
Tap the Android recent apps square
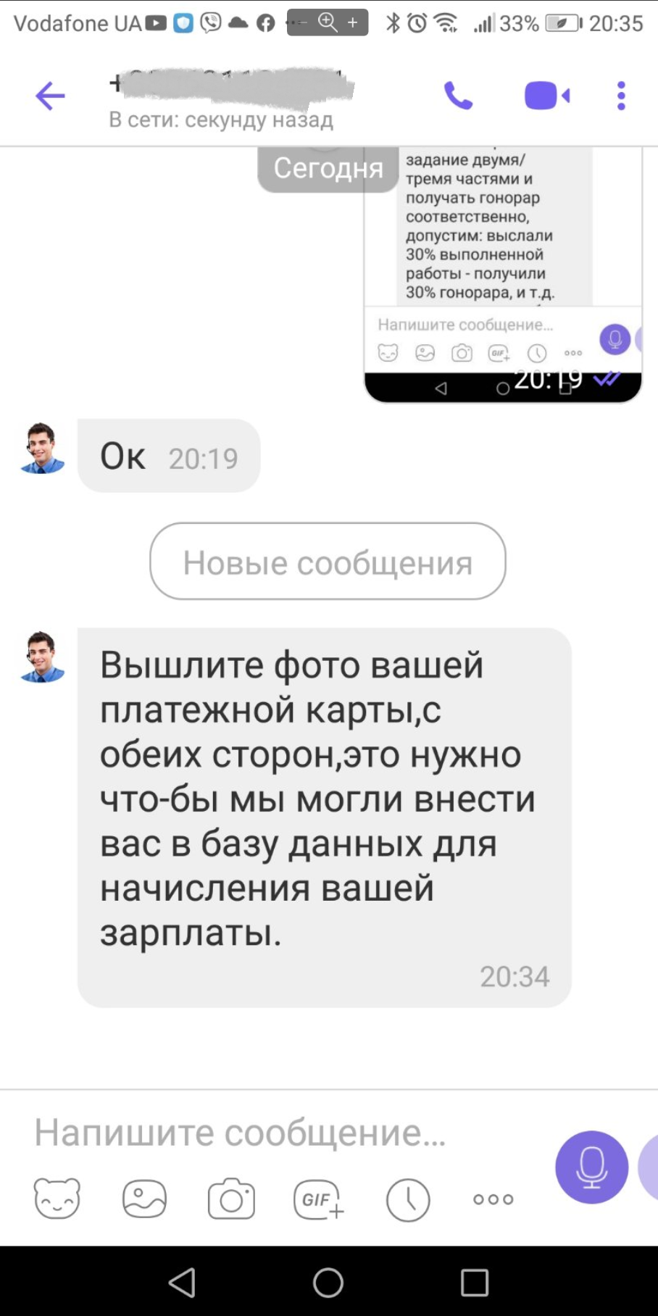475,1283
